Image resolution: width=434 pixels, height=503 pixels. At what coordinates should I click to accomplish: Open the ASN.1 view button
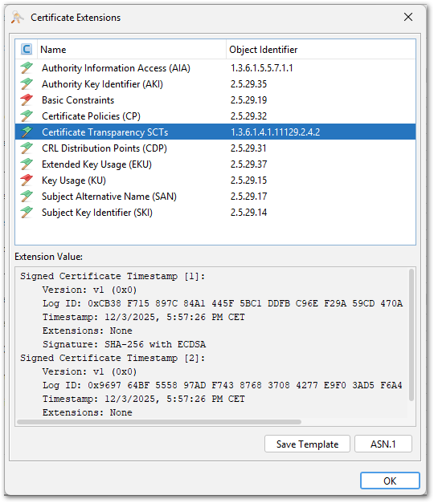pyautogui.click(x=383, y=444)
